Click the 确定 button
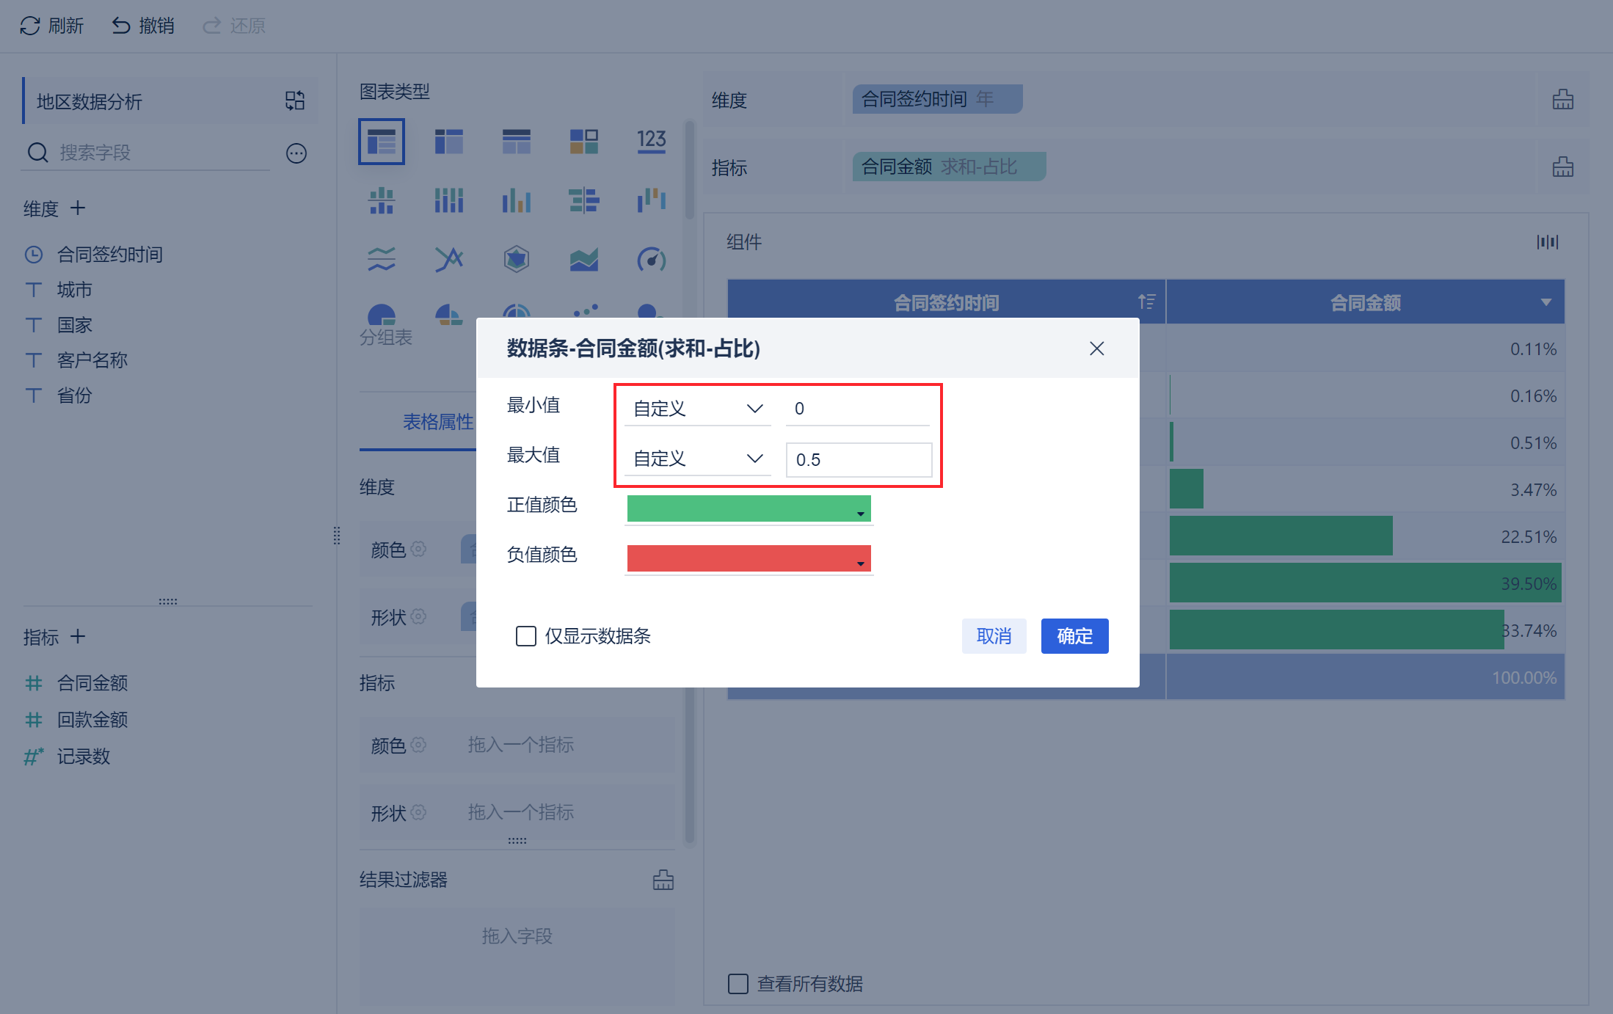This screenshot has width=1613, height=1014. pos(1075,636)
